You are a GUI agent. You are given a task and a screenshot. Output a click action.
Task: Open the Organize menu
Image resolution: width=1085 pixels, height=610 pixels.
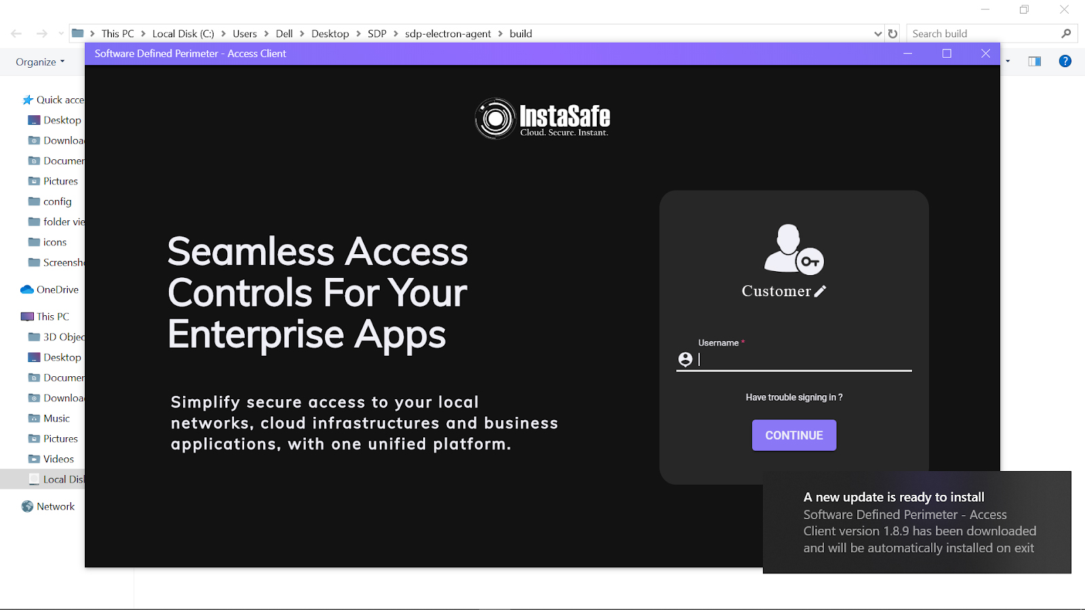point(40,62)
